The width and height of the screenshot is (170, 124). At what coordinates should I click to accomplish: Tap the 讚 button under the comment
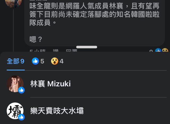coord(56,51)
